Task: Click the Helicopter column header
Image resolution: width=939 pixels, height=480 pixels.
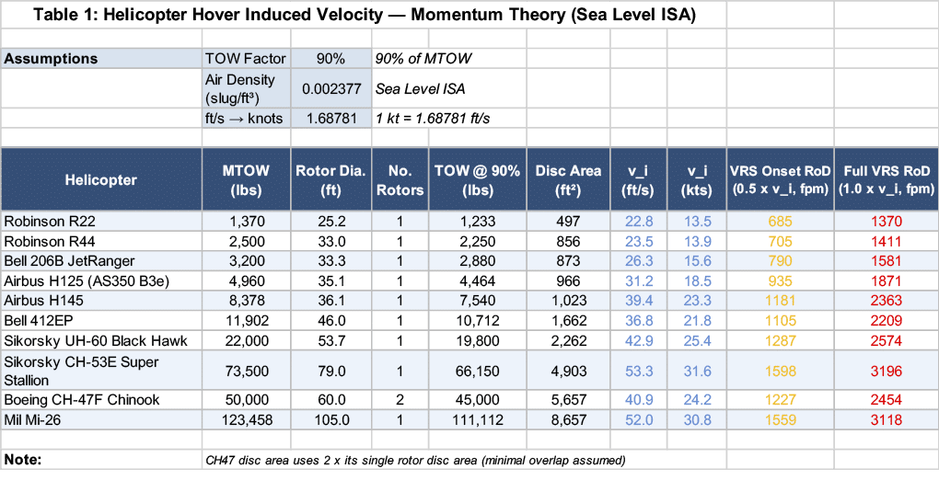Action: point(102,179)
